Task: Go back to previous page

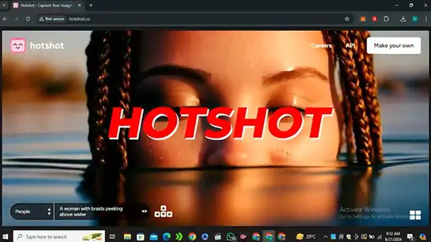Action: [x=5, y=19]
